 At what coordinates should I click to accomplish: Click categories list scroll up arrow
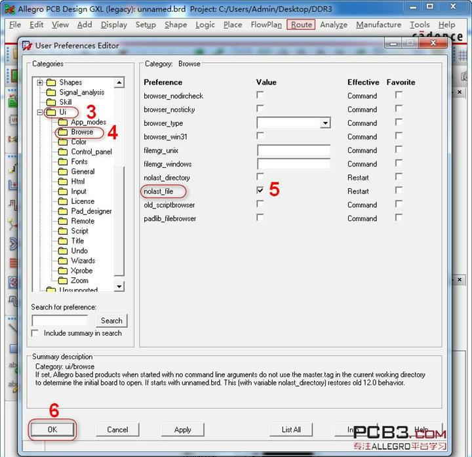coord(119,82)
